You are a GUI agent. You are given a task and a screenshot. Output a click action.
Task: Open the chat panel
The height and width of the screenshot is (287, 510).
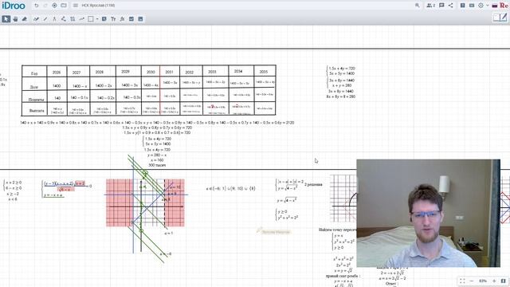[441, 6]
